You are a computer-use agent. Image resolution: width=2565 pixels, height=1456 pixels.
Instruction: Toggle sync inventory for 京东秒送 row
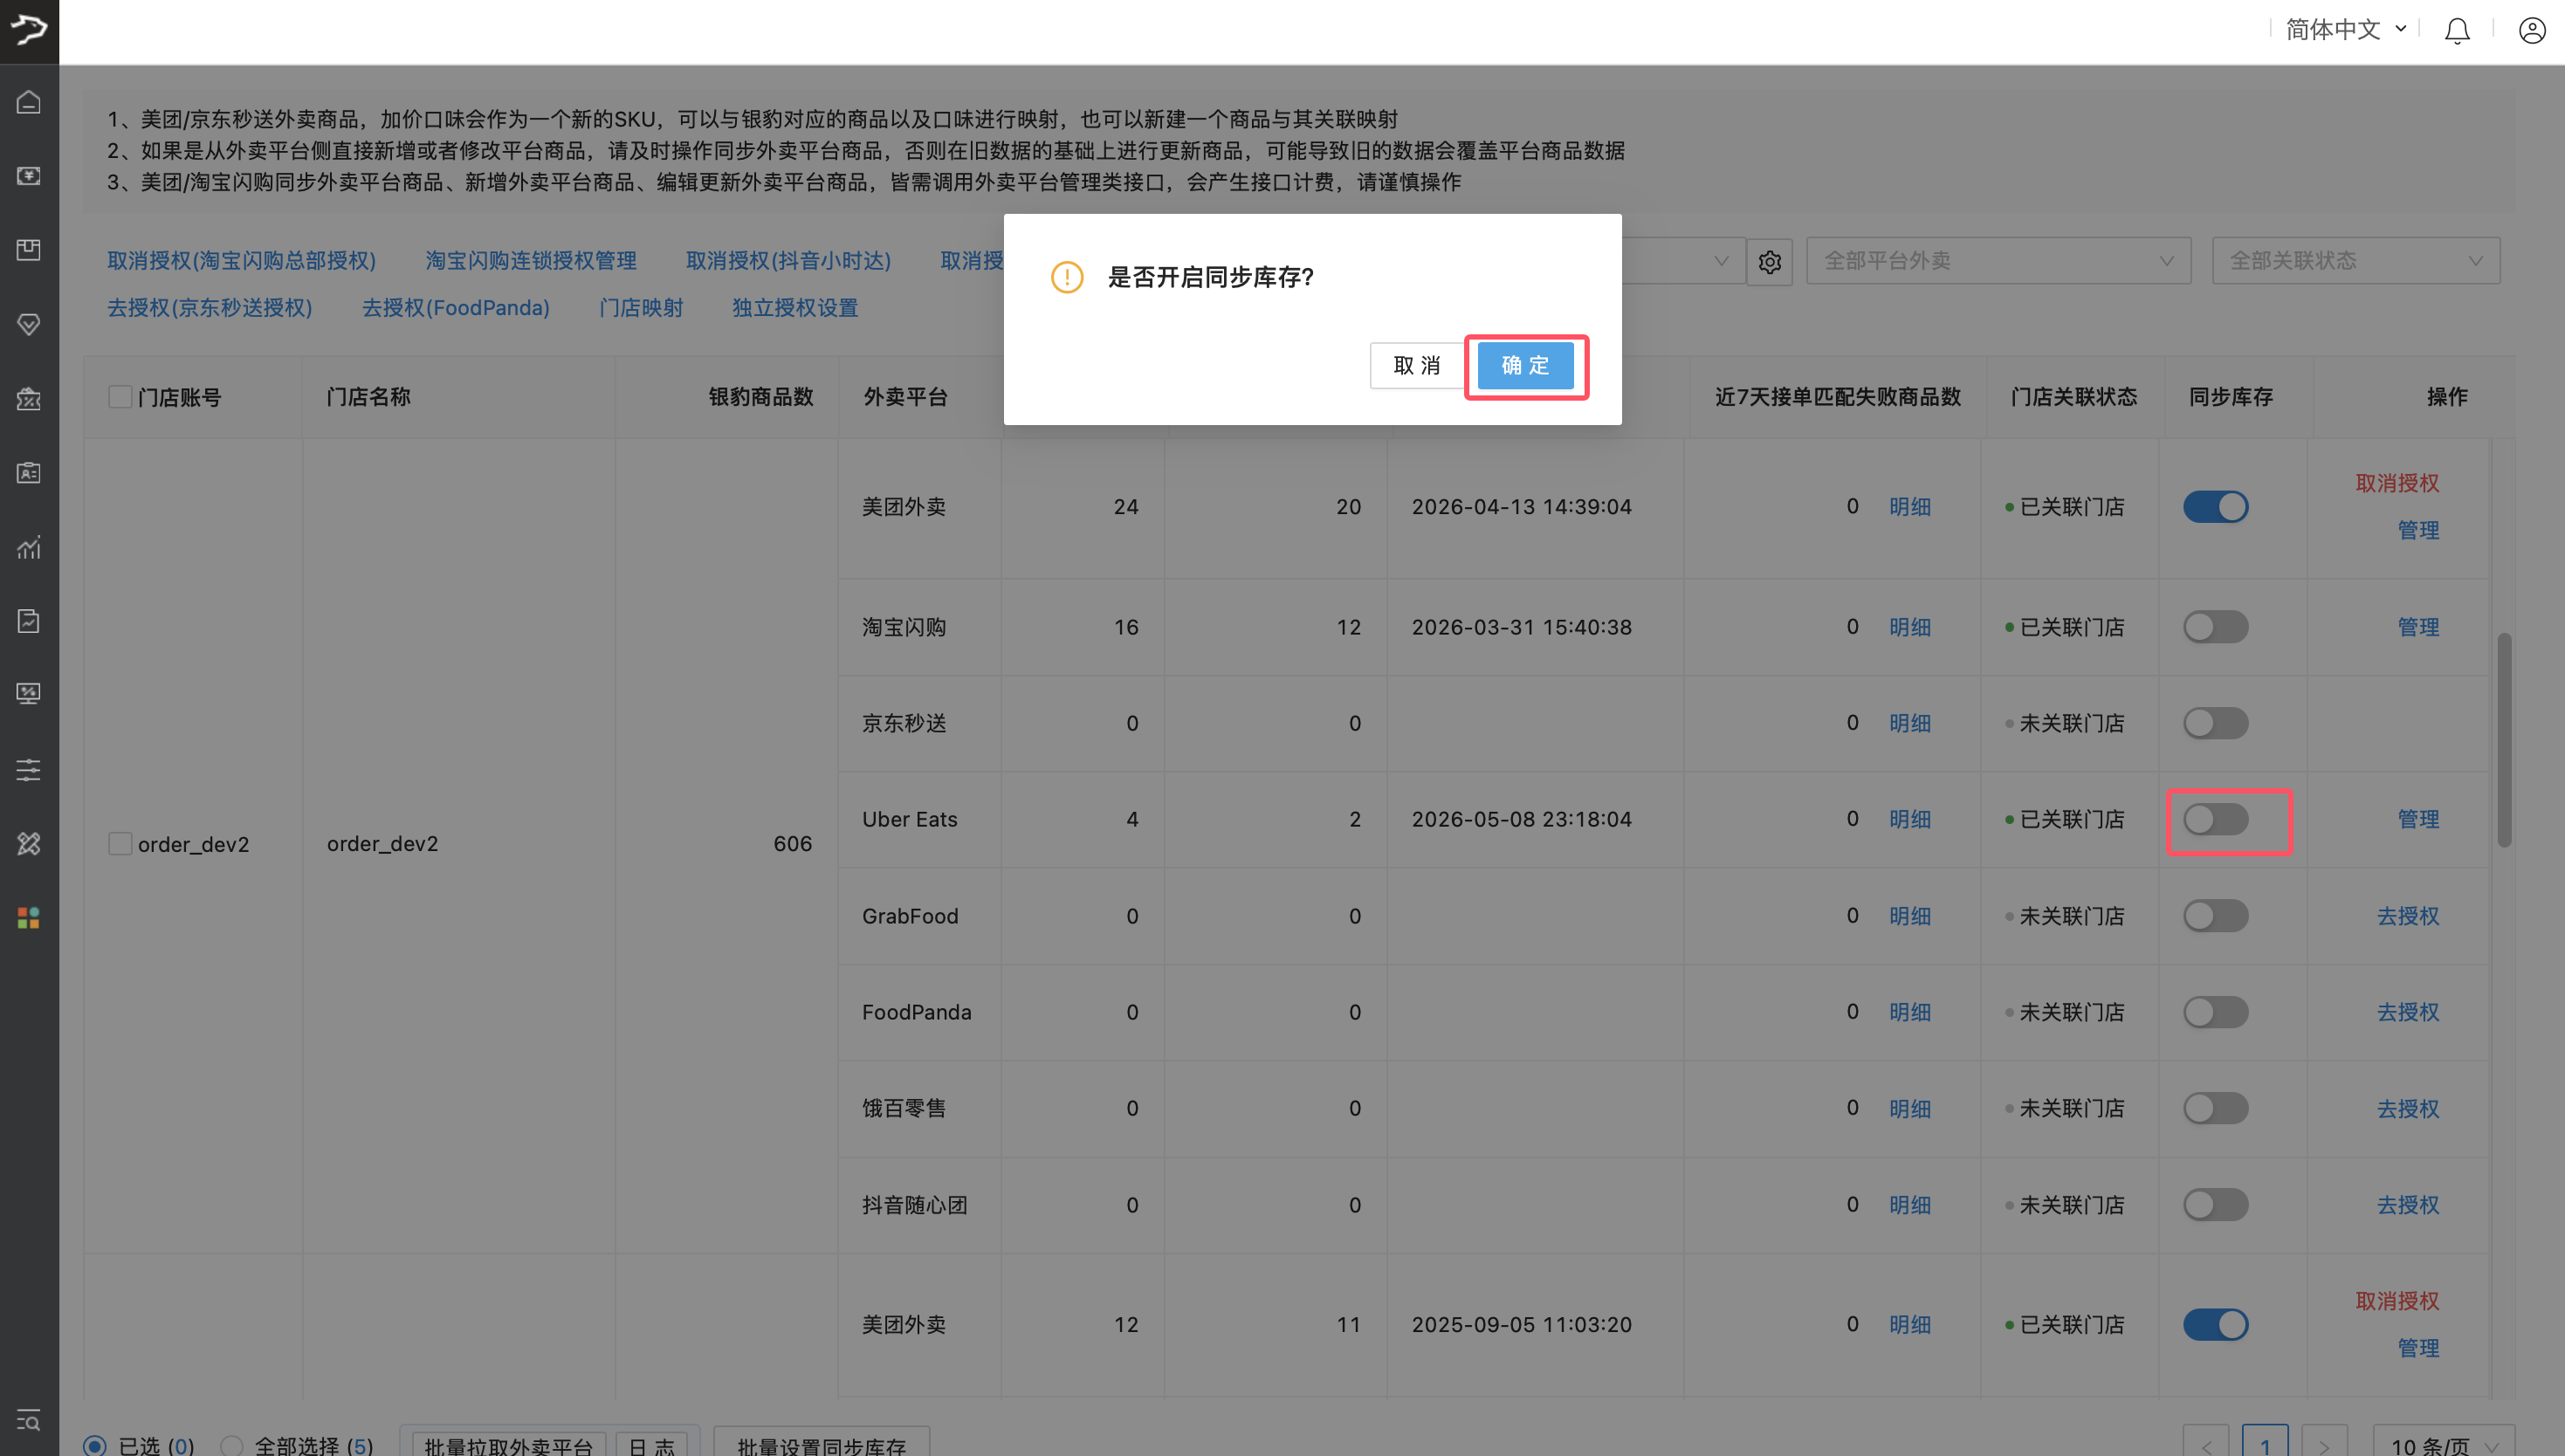2215,723
